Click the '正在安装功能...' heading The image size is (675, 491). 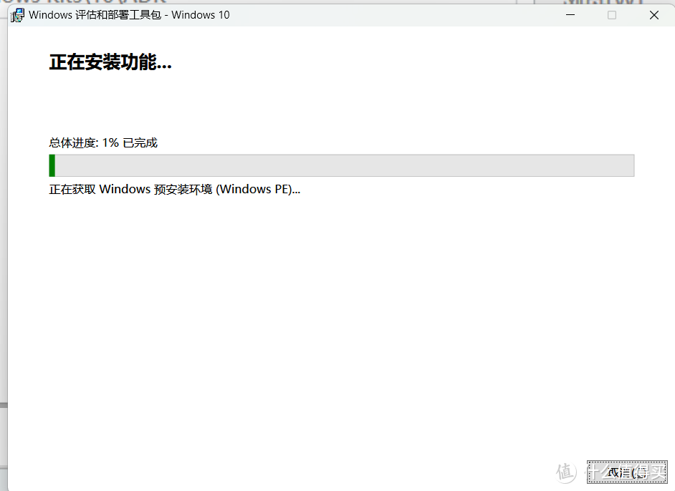(x=110, y=62)
